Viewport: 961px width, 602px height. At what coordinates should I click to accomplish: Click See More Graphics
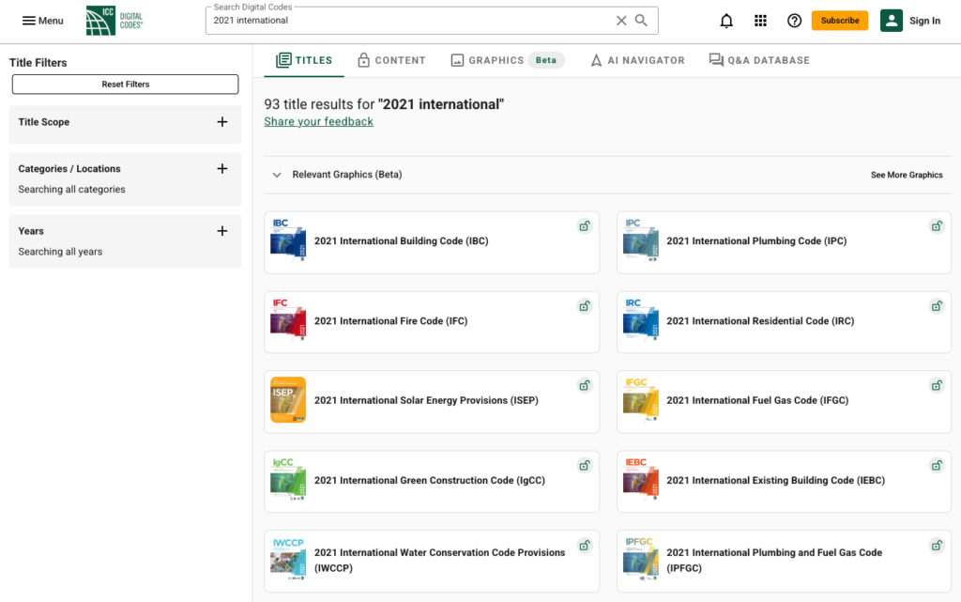(907, 175)
